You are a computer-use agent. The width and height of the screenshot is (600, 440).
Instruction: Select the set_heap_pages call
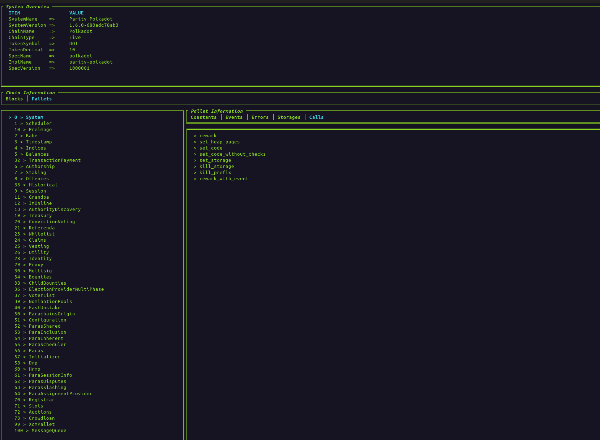click(x=217, y=142)
